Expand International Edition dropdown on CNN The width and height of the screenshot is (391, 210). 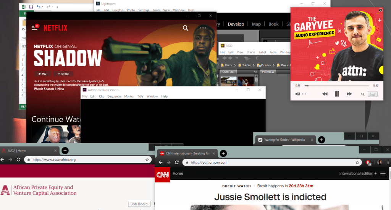click(x=358, y=174)
